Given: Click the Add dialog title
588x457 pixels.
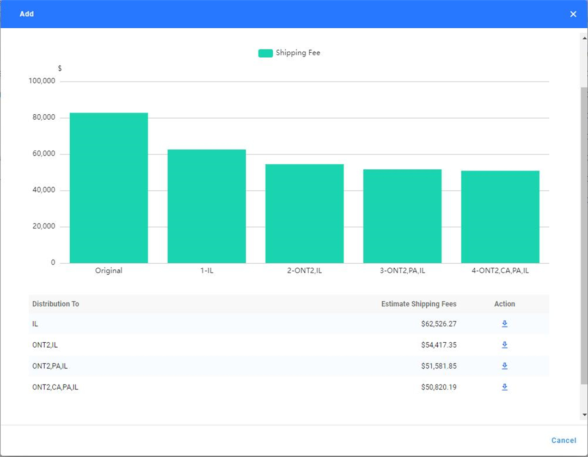Looking at the screenshot, I should [27, 14].
